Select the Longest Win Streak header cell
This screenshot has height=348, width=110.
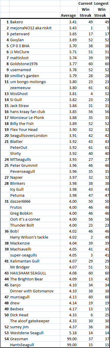pos(102,10)
